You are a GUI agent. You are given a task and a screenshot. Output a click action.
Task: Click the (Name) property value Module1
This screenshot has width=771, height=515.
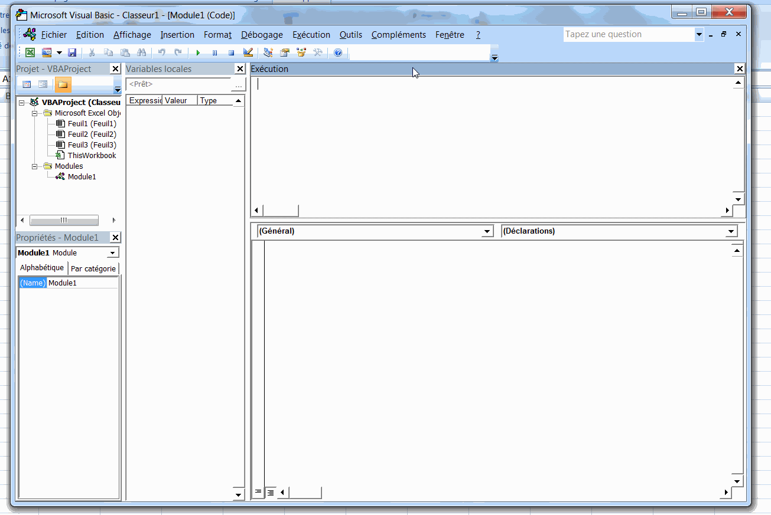pyautogui.click(x=83, y=283)
